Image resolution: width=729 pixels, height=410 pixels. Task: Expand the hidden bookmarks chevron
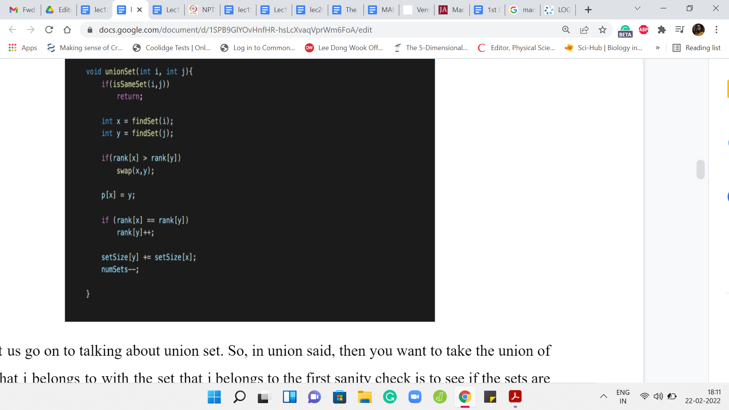[658, 48]
